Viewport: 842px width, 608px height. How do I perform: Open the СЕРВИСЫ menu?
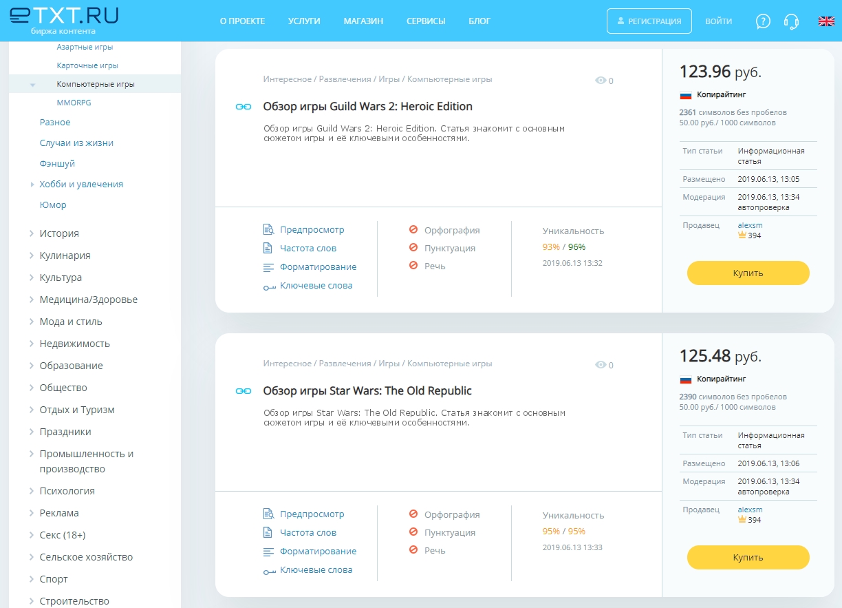pyautogui.click(x=426, y=21)
